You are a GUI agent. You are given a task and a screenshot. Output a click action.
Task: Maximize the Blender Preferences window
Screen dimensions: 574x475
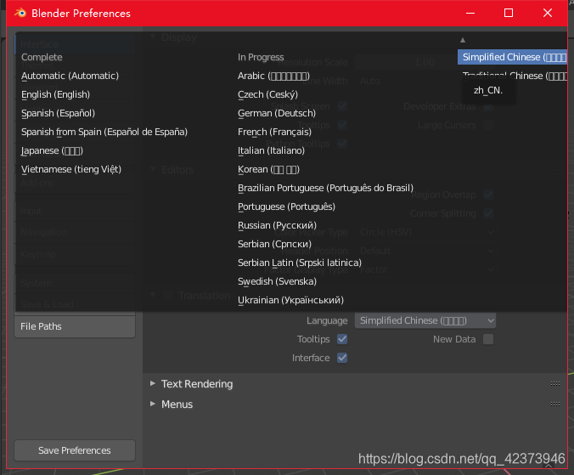point(509,14)
